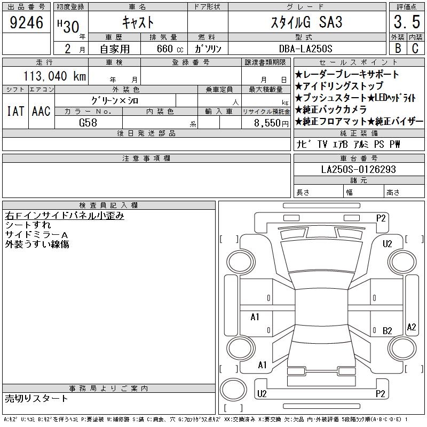427x427 pixels.
Task: Select sales point 純正バックカメラ
Action: [331, 109]
